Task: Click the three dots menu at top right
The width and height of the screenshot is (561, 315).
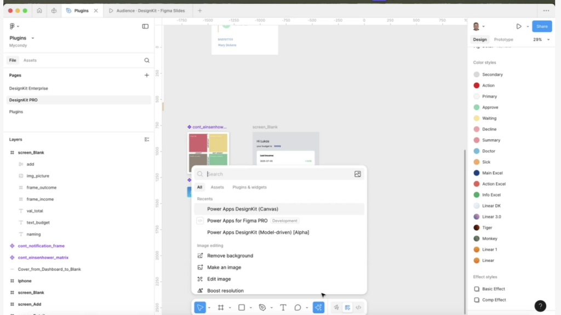Action: point(546,11)
